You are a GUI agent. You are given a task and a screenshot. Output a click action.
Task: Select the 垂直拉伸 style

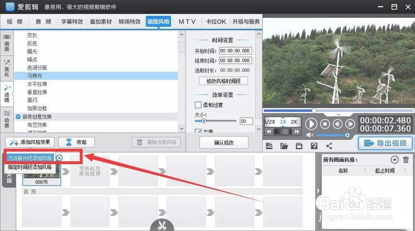[x=37, y=92]
